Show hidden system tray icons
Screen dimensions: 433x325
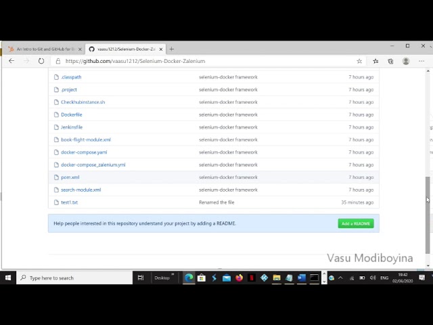point(340,278)
